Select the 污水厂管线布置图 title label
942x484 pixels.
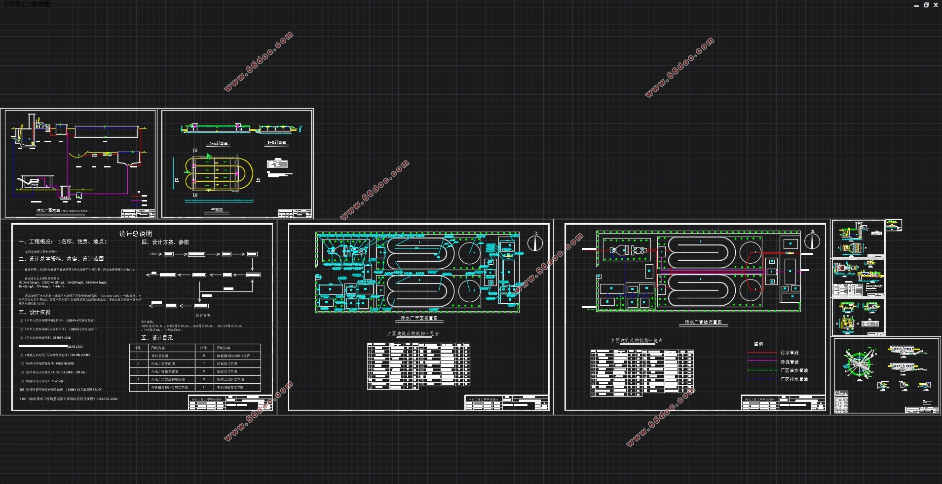[703, 322]
